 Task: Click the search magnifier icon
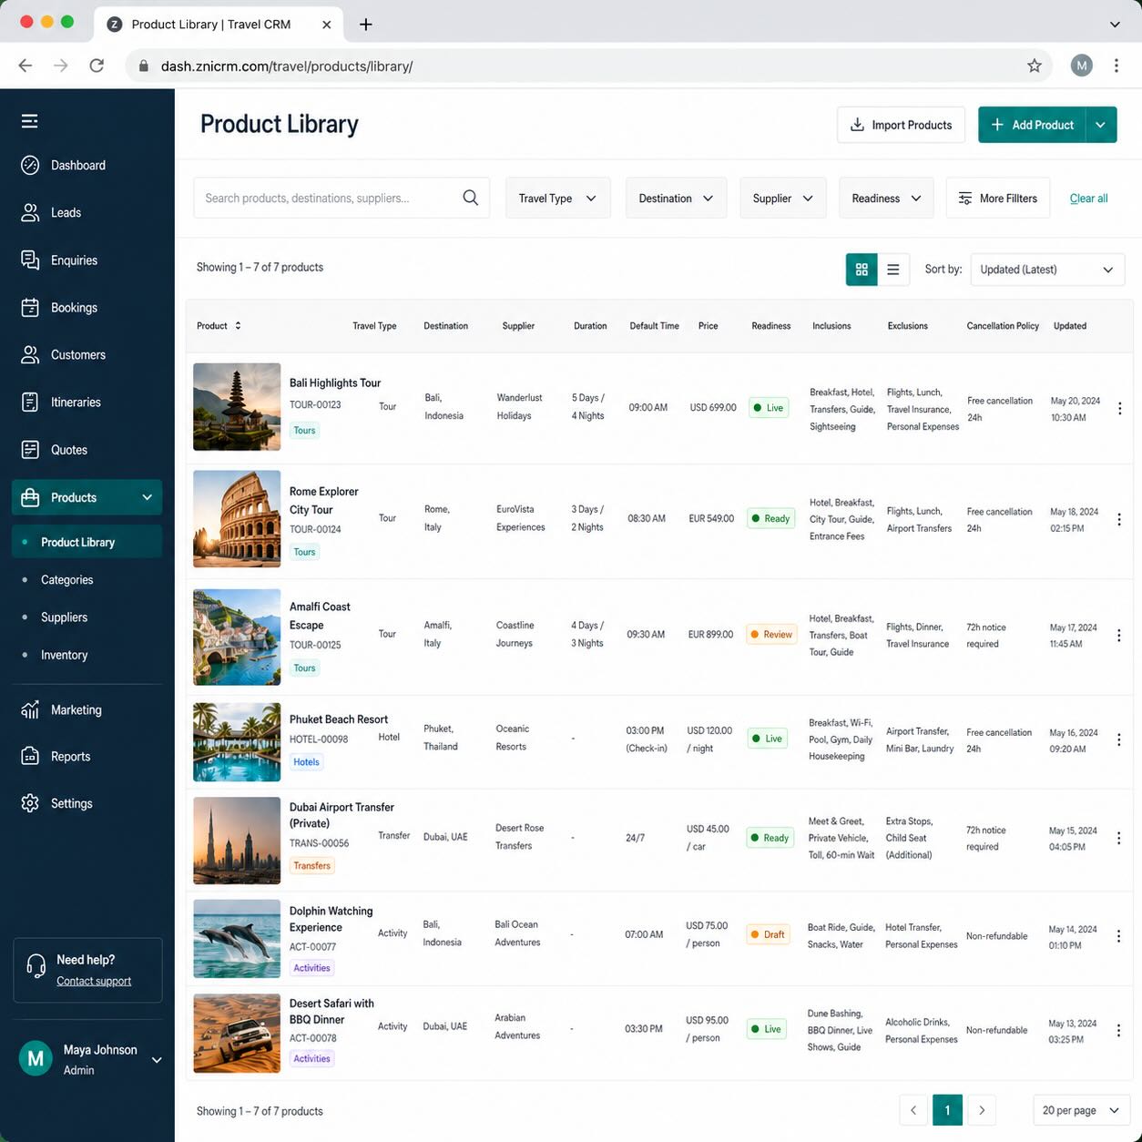(471, 198)
